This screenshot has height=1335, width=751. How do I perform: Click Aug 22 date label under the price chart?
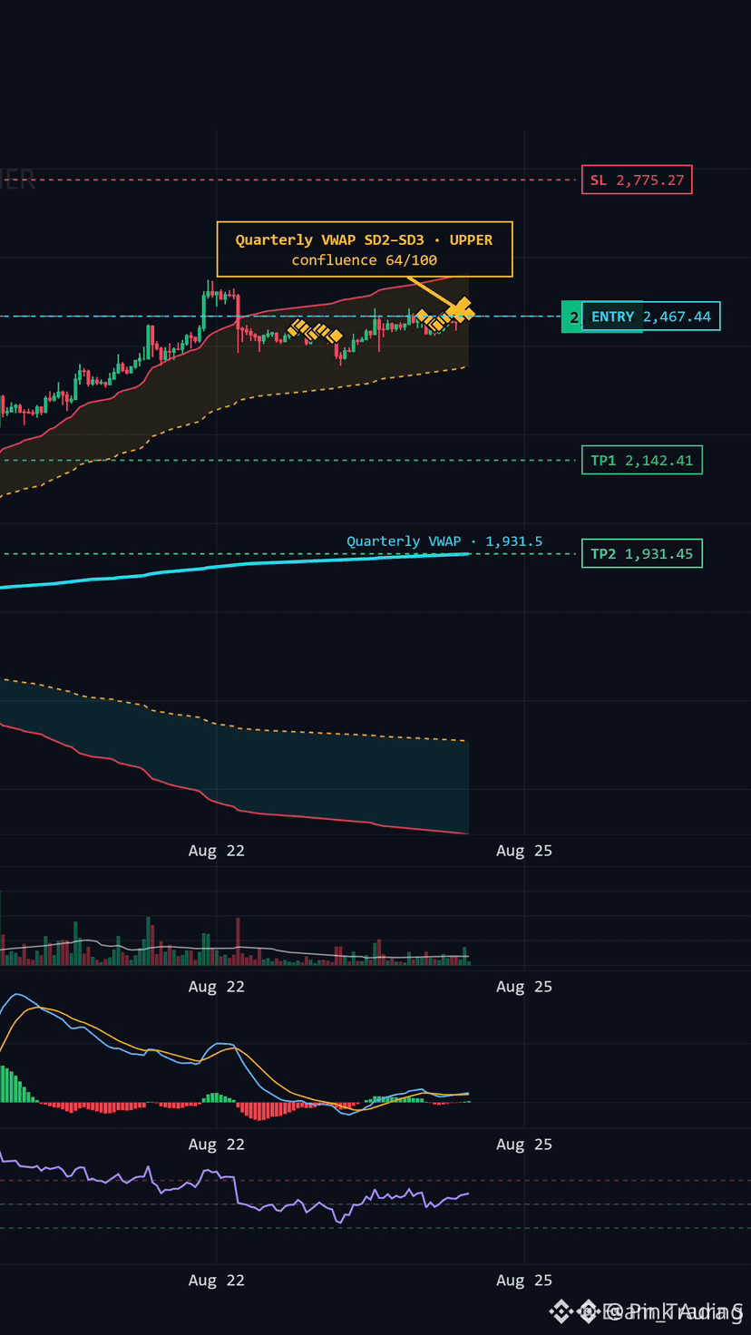[217, 851]
